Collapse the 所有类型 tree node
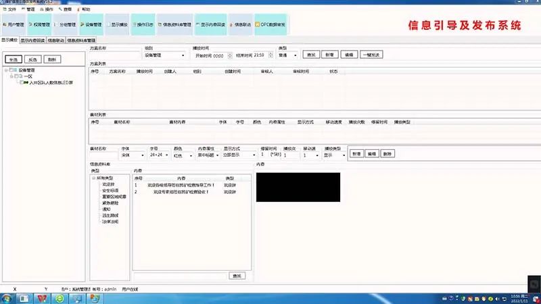The height and width of the screenshot is (304, 541). (93, 178)
